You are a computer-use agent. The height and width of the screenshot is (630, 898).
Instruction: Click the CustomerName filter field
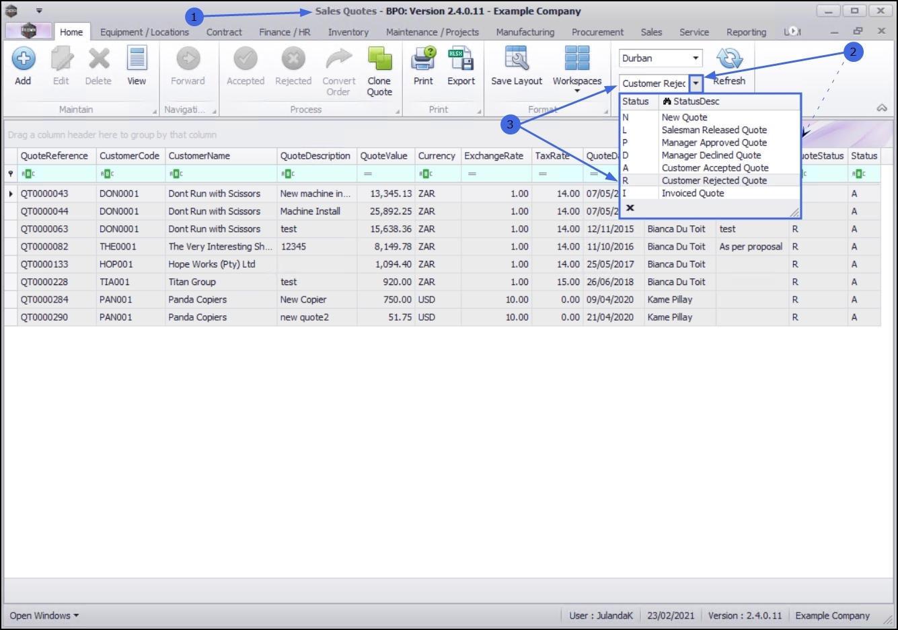click(x=221, y=173)
